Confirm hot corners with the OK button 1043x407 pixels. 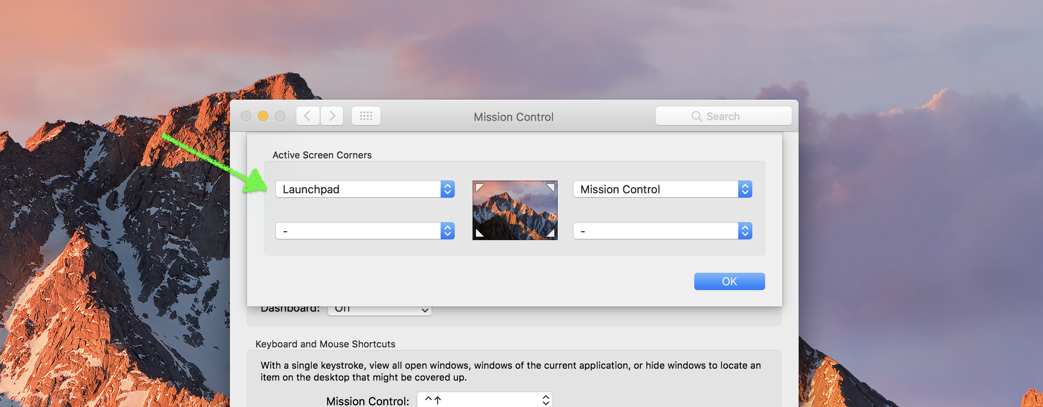click(x=729, y=281)
